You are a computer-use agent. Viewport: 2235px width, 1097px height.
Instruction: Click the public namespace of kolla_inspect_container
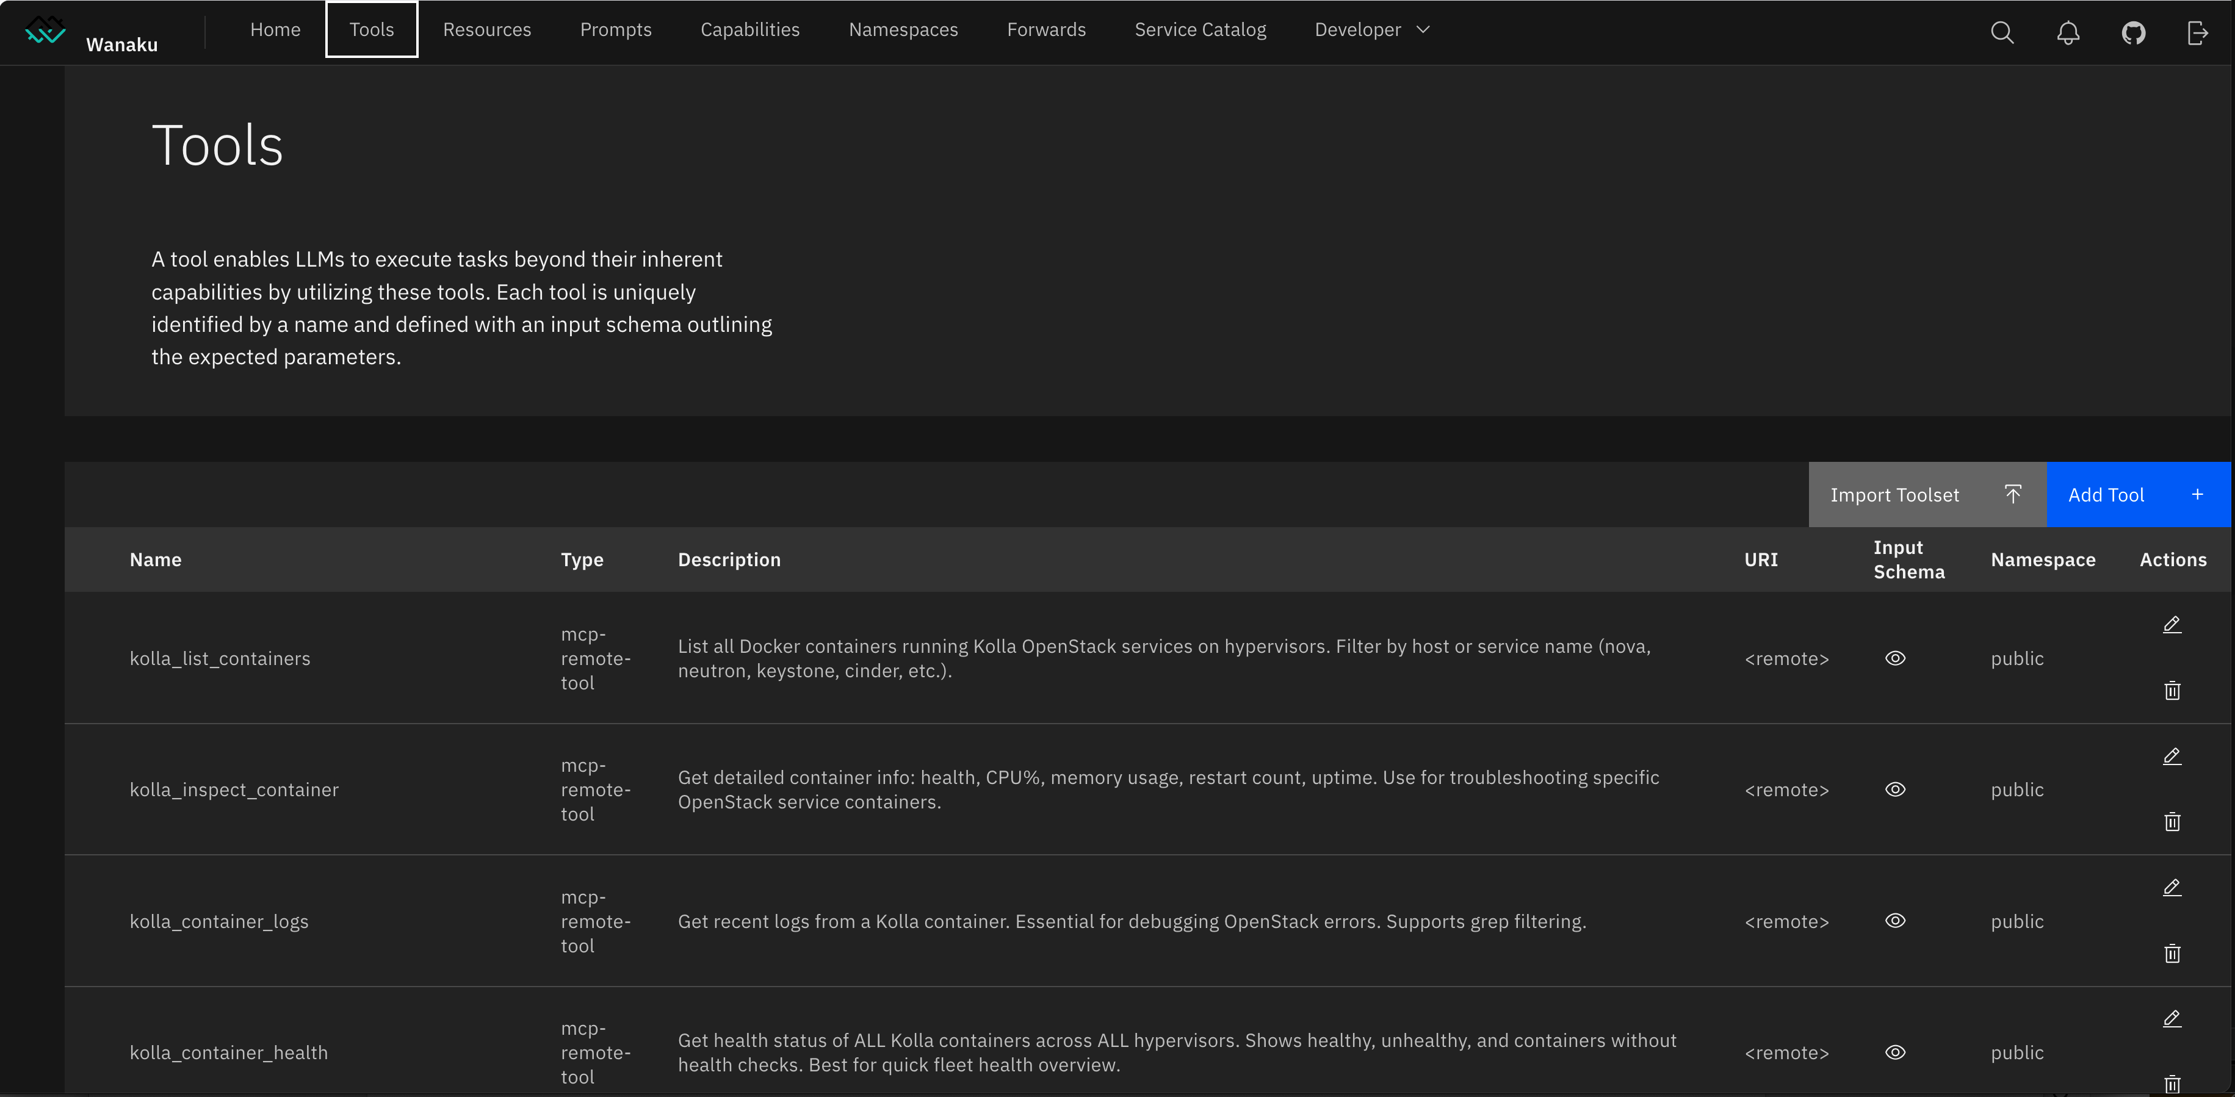(x=2017, y=789)
